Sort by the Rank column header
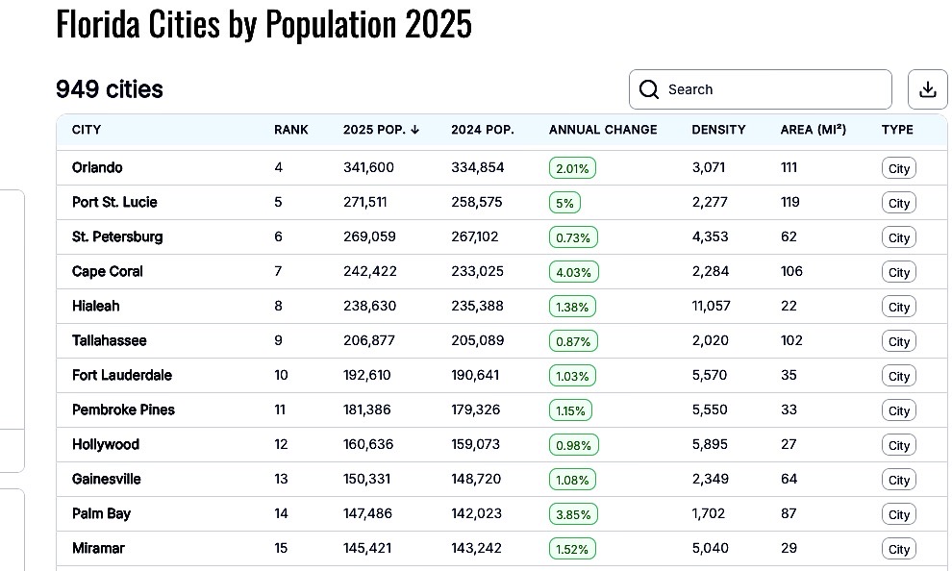Screen dimensions: 952x571 (291, 130)
